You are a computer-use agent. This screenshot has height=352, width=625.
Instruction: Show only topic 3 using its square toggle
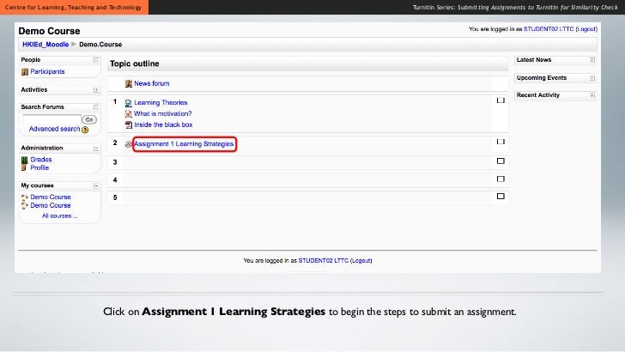pyautogui.click(x=501, y=161)
